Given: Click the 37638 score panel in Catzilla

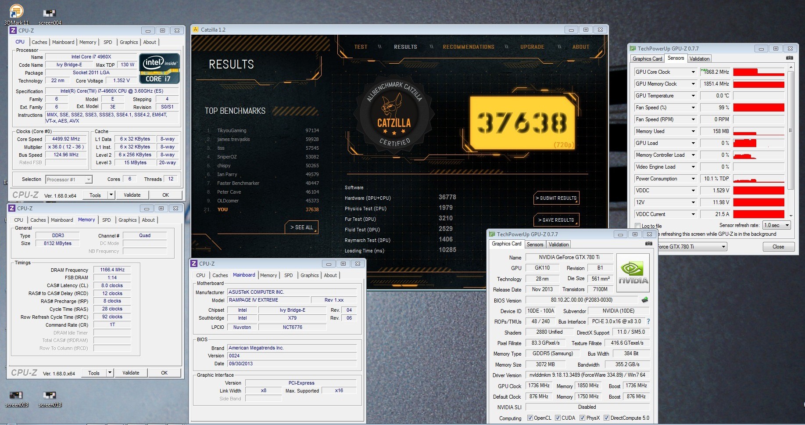Looking at the screenshot, I should 522,123.
